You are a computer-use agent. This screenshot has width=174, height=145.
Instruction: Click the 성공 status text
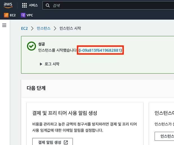(42, 44)
